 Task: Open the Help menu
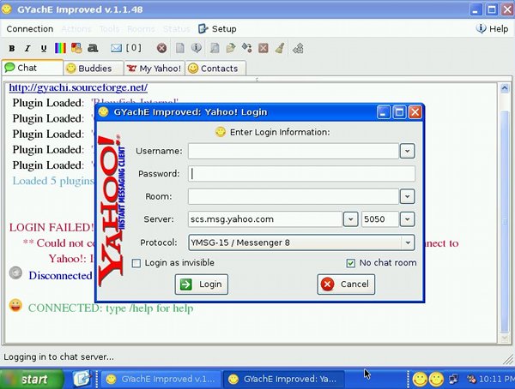(x=493, y=29)
